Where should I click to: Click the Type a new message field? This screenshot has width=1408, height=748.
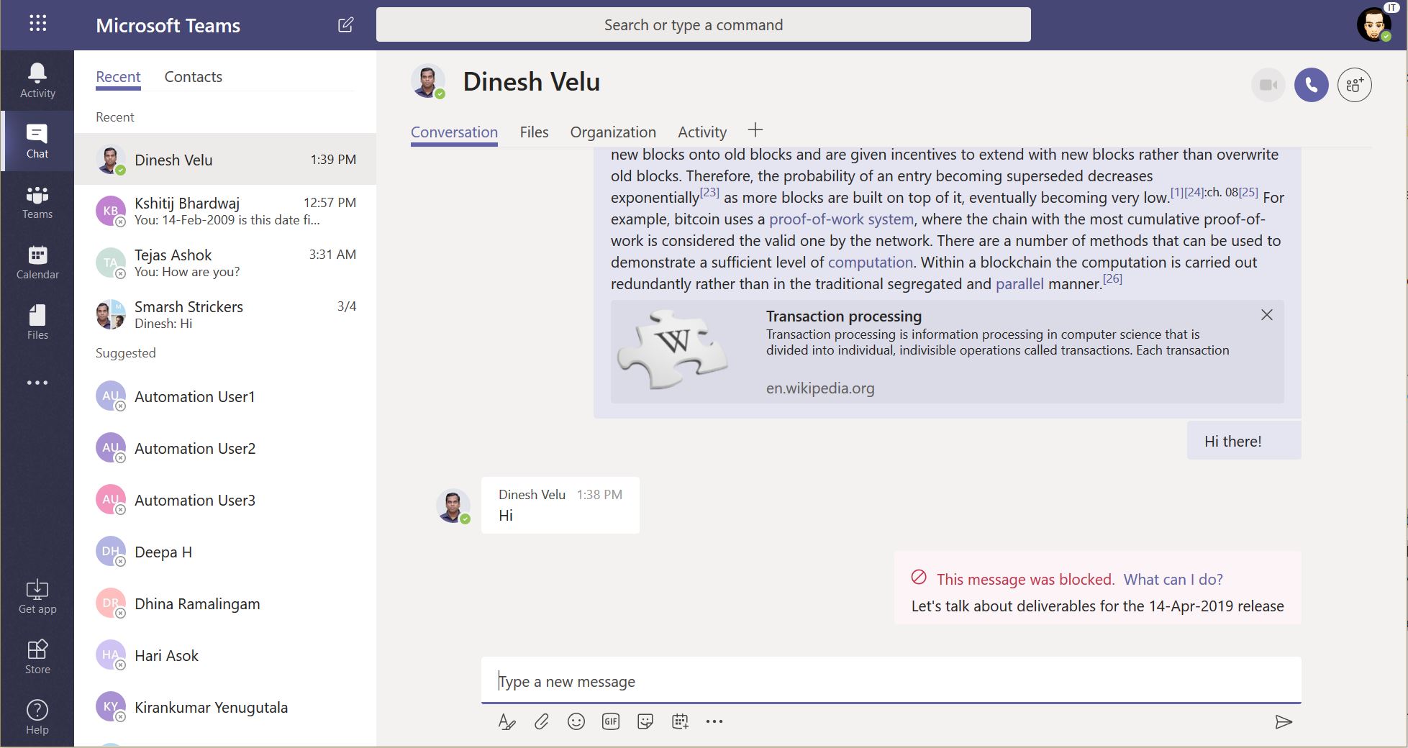tap(891, 681)
